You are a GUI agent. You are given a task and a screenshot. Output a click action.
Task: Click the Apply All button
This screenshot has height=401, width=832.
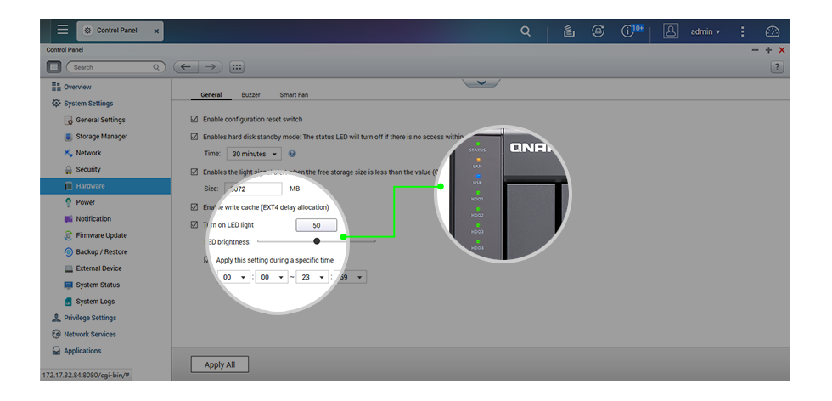coord(219,364)
